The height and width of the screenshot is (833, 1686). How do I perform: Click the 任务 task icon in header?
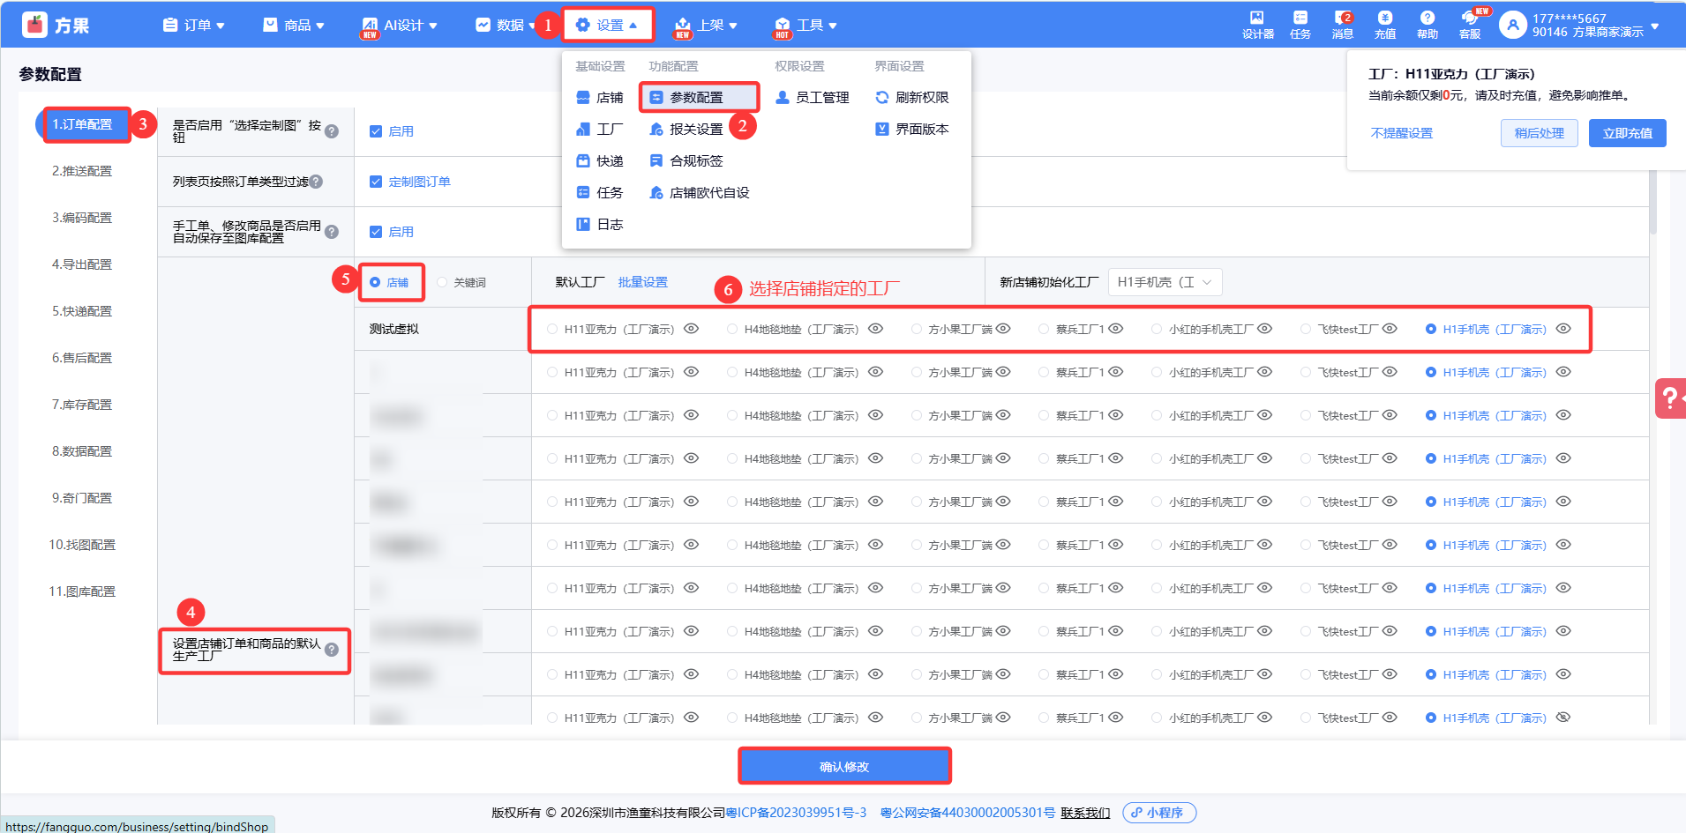coord(1300,24)
